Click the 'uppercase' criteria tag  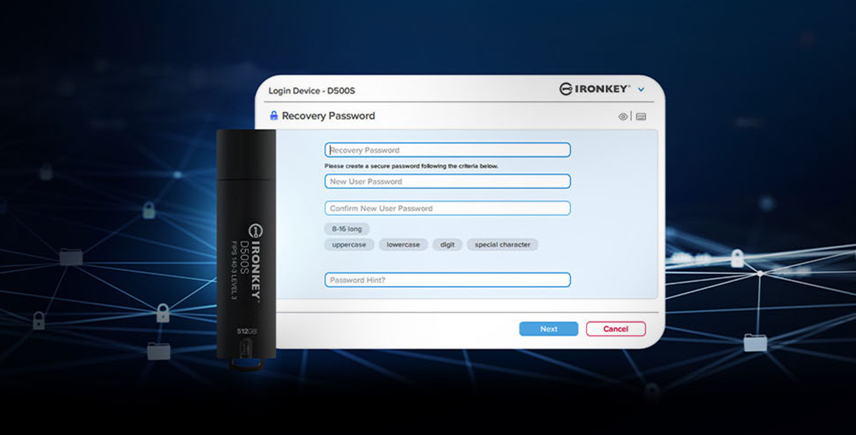[349, 245]
